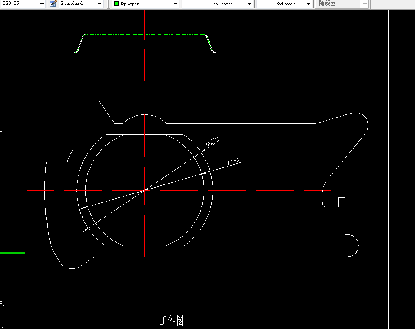Screen dimensions: 415x329
Task: Select the green profile curve at top
Action: point(144,35)
